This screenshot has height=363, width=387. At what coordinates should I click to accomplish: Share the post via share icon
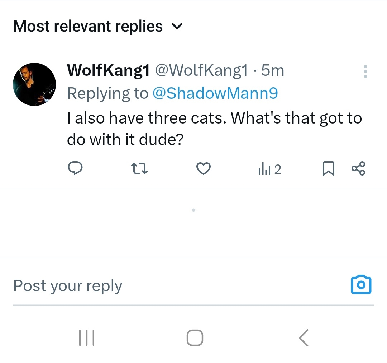pos(358,168)
